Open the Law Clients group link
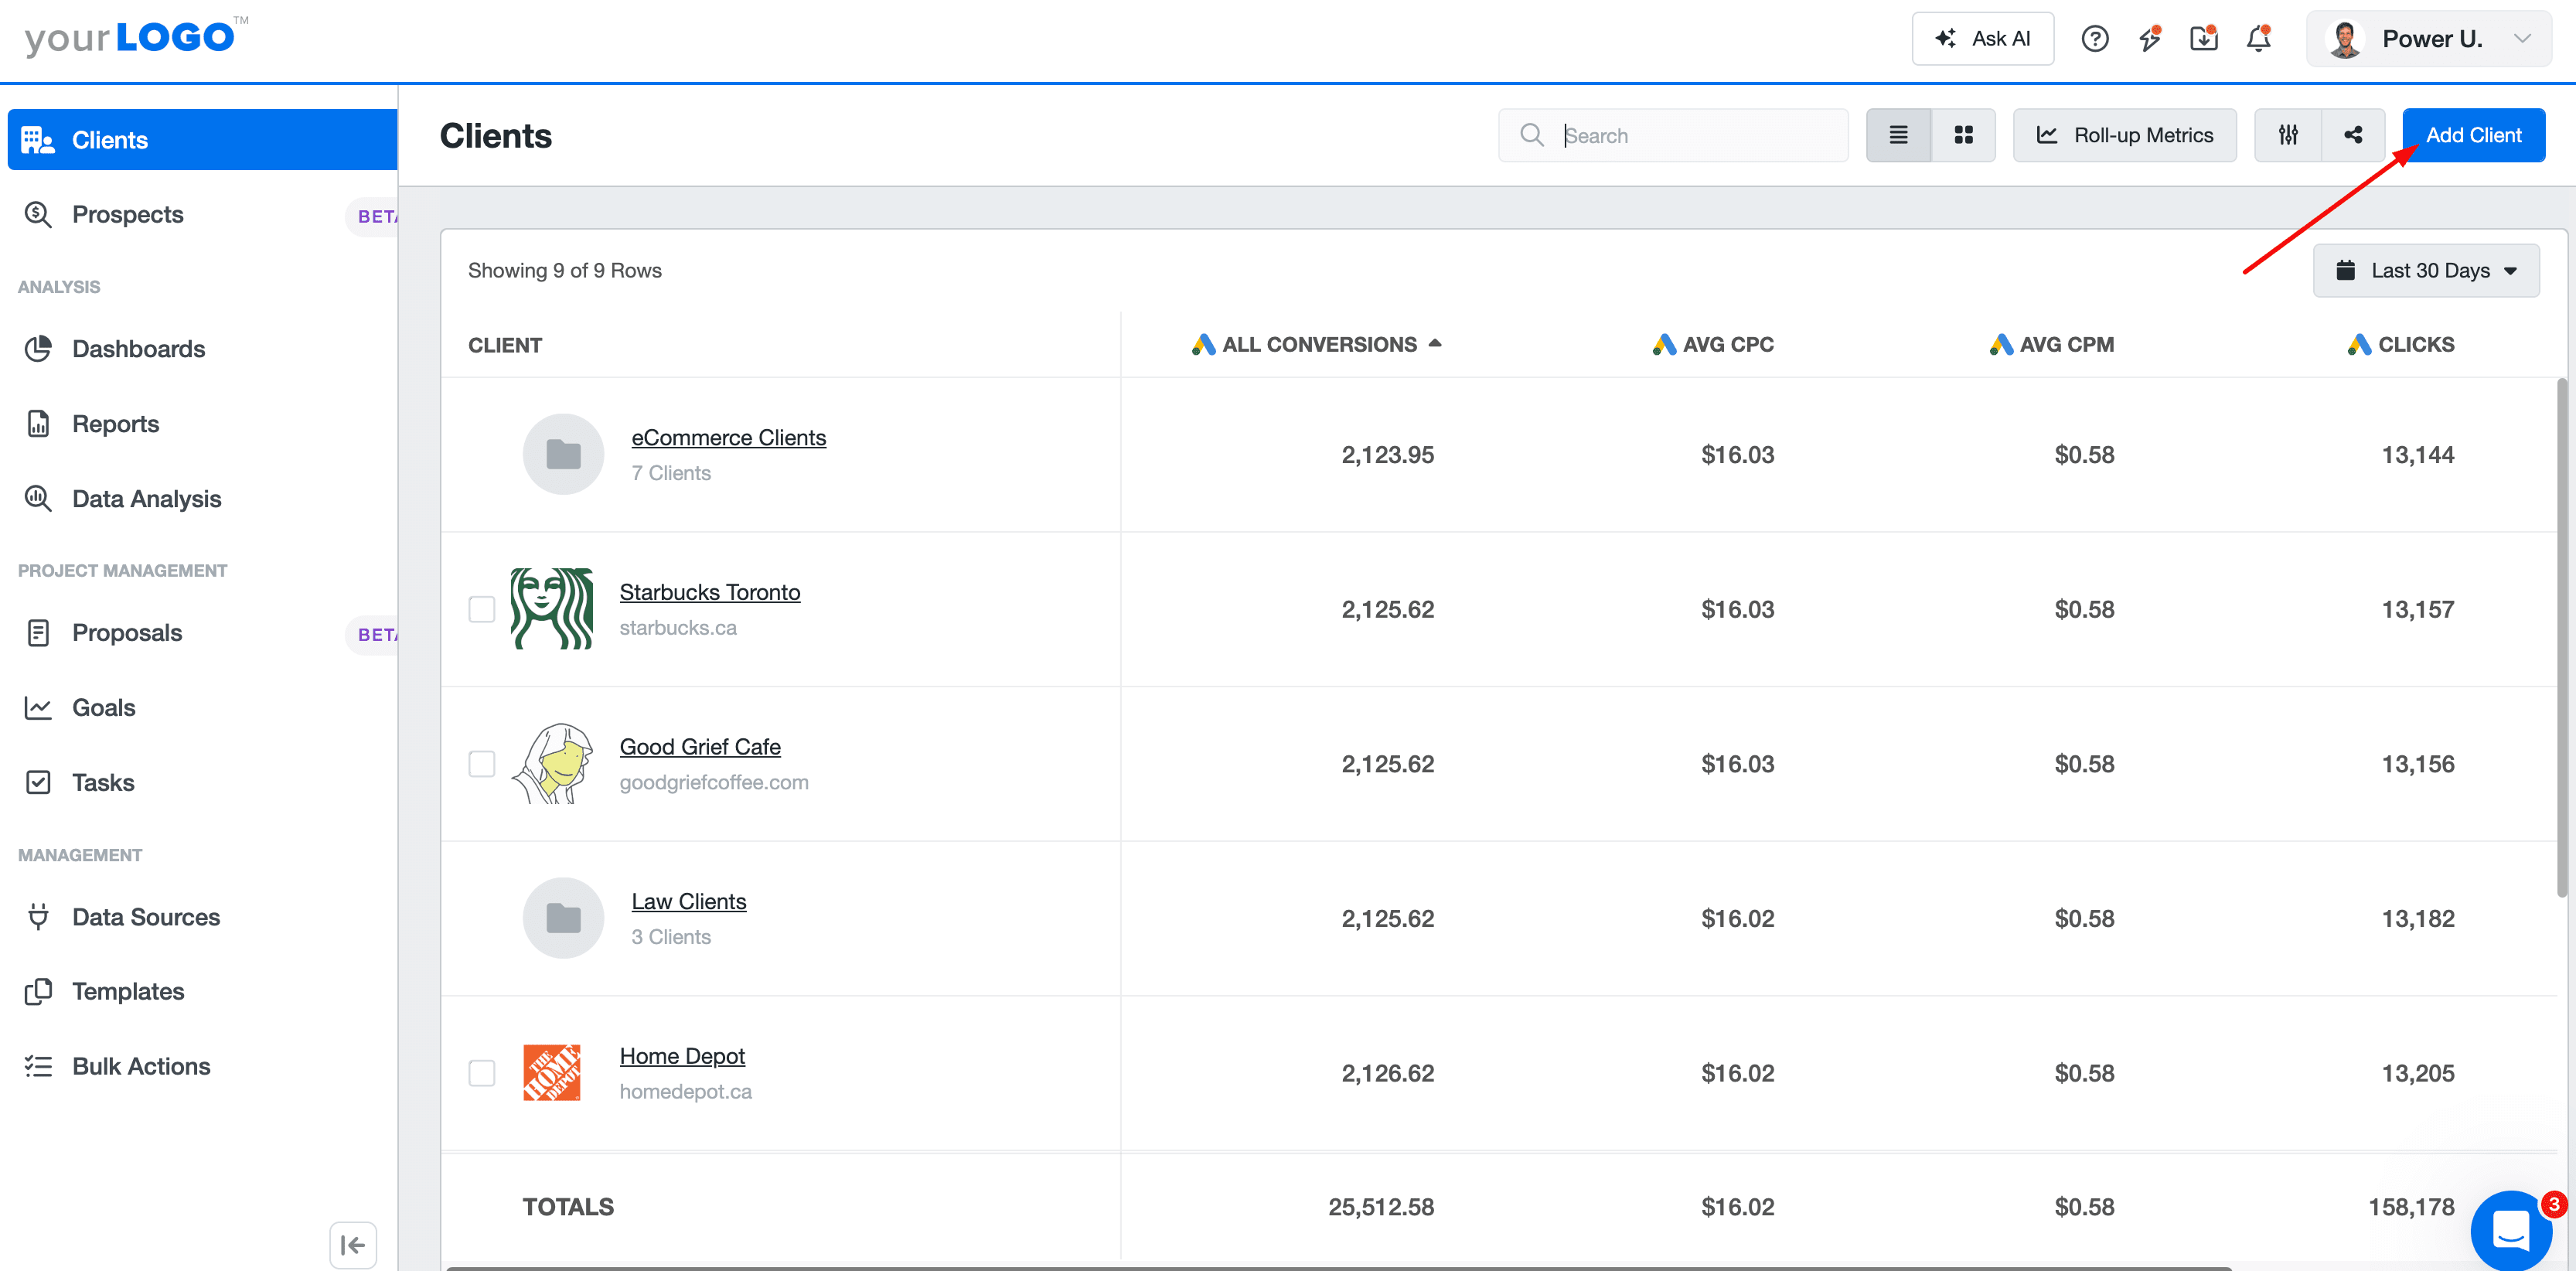The height and width of the screenshot is (1271, 2576). [688, 900]
